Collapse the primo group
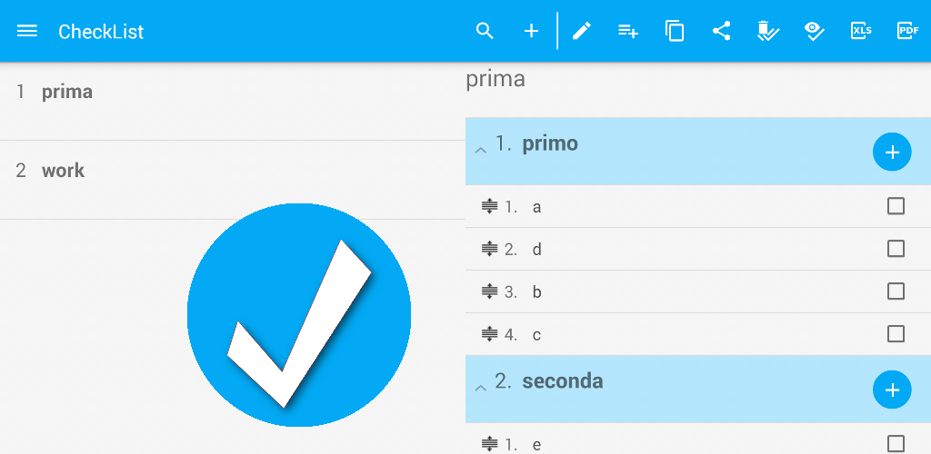 tap(481, 150)
